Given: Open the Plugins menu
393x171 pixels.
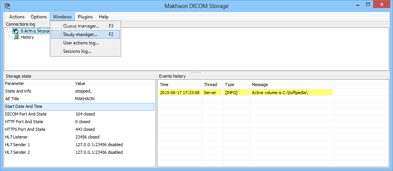Looking at the screenshot, I should pos(85,17).
